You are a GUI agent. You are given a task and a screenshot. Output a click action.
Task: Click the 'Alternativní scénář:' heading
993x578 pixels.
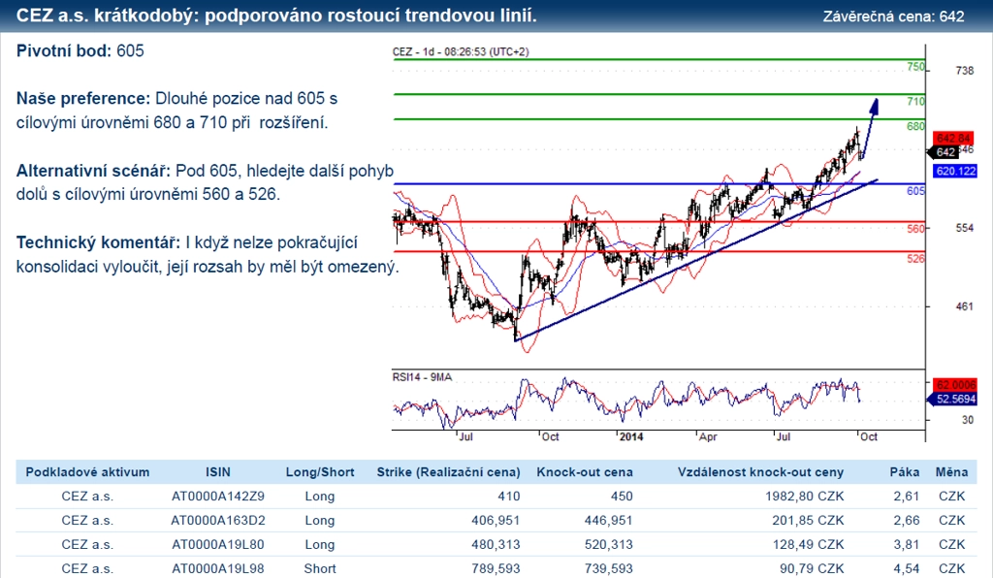pyautogui.click(x=93, y=171)
